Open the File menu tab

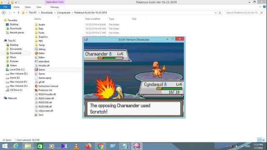[x=5, y=7]
